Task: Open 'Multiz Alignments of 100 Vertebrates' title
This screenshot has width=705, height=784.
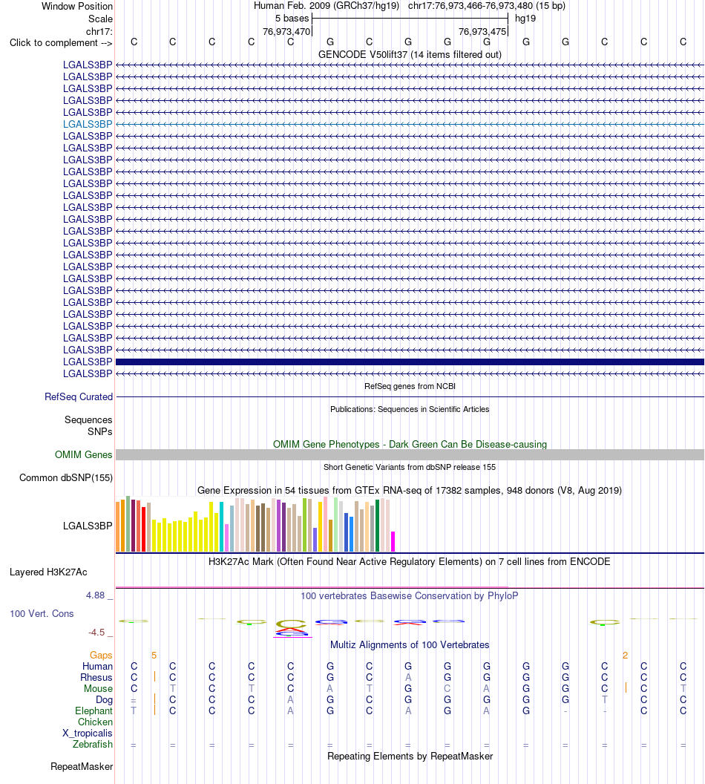Action: click(x=410, y=644)
